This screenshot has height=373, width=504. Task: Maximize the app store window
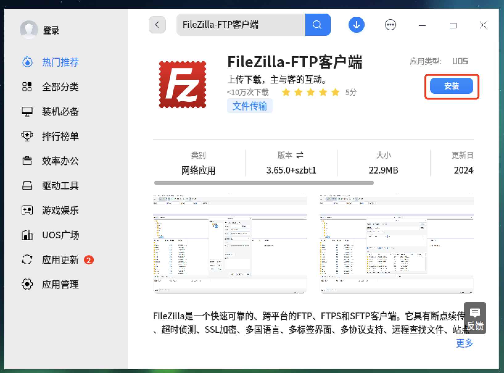click(x=453, y=25)
